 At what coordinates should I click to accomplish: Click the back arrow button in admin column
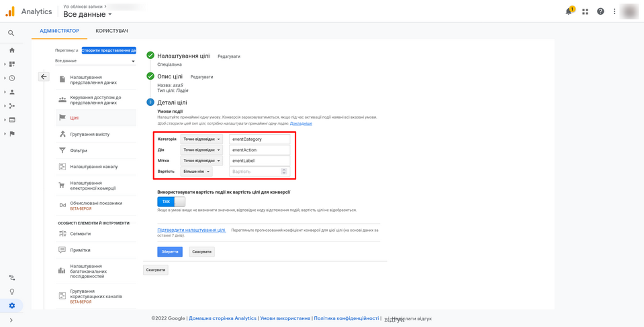[x=44, y=76]
